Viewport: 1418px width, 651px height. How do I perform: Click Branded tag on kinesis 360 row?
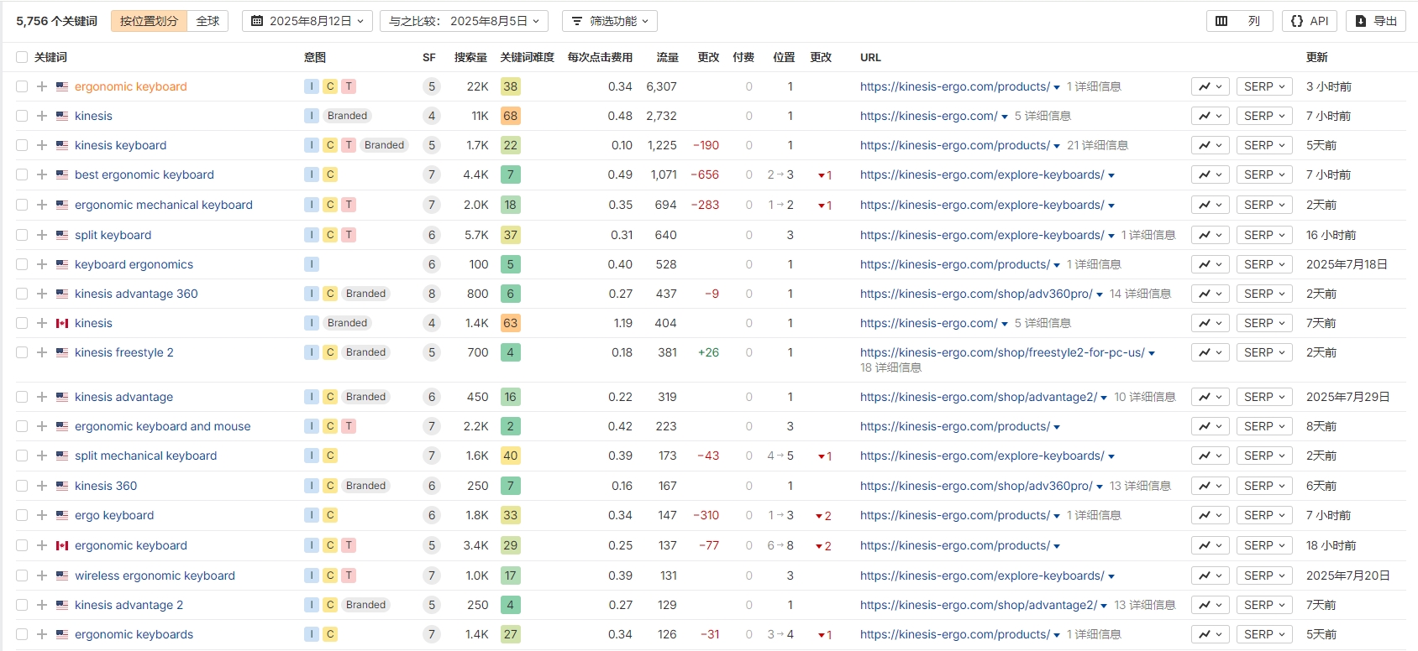click(366, 486)
